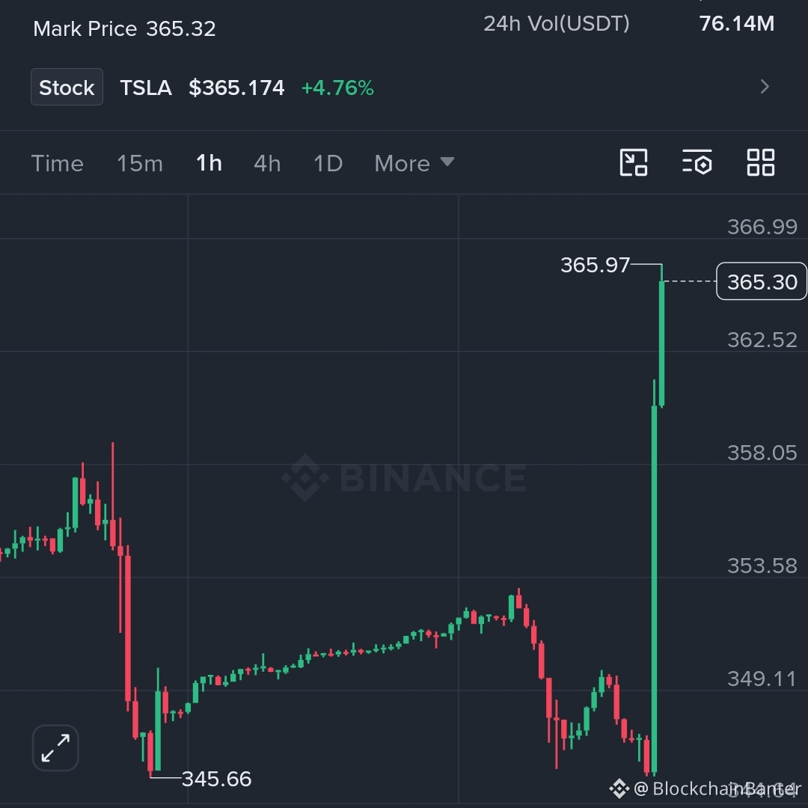This screenshot has width=808, height=808.
Task: Click the Mark Price 365.32 label
Action: pyautogui.click(x=124, y=29)
